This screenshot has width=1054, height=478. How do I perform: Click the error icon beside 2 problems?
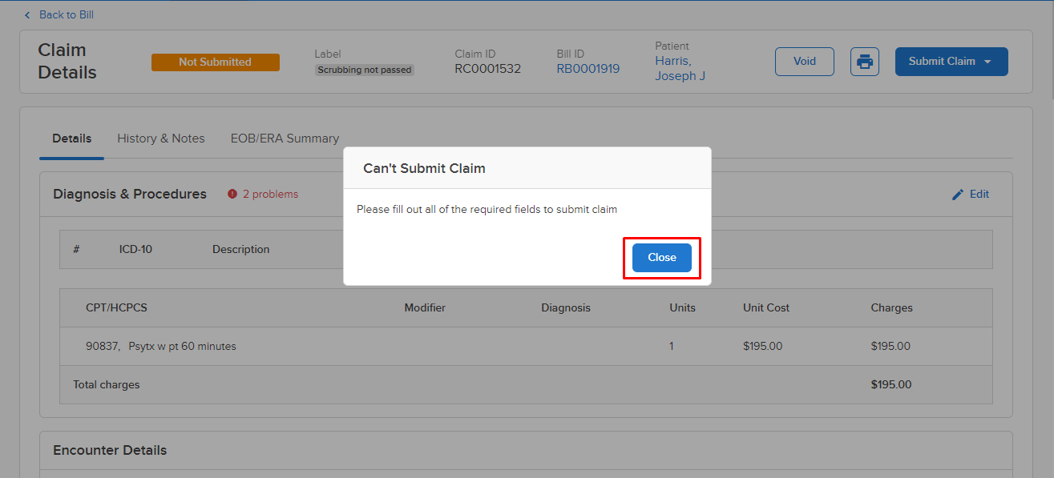(232, 193)
